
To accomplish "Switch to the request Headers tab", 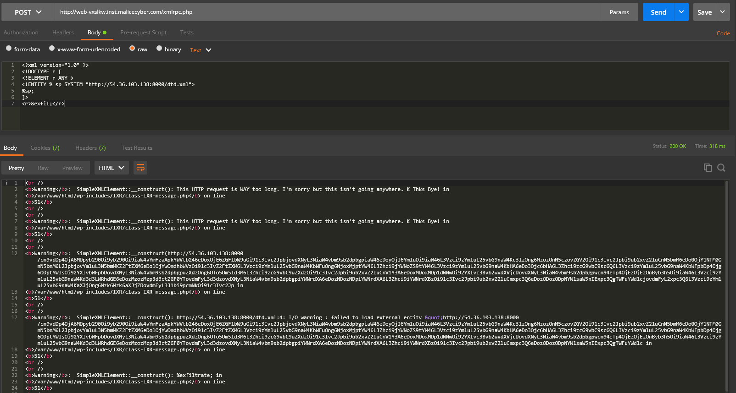I will (x=63, y=33).
